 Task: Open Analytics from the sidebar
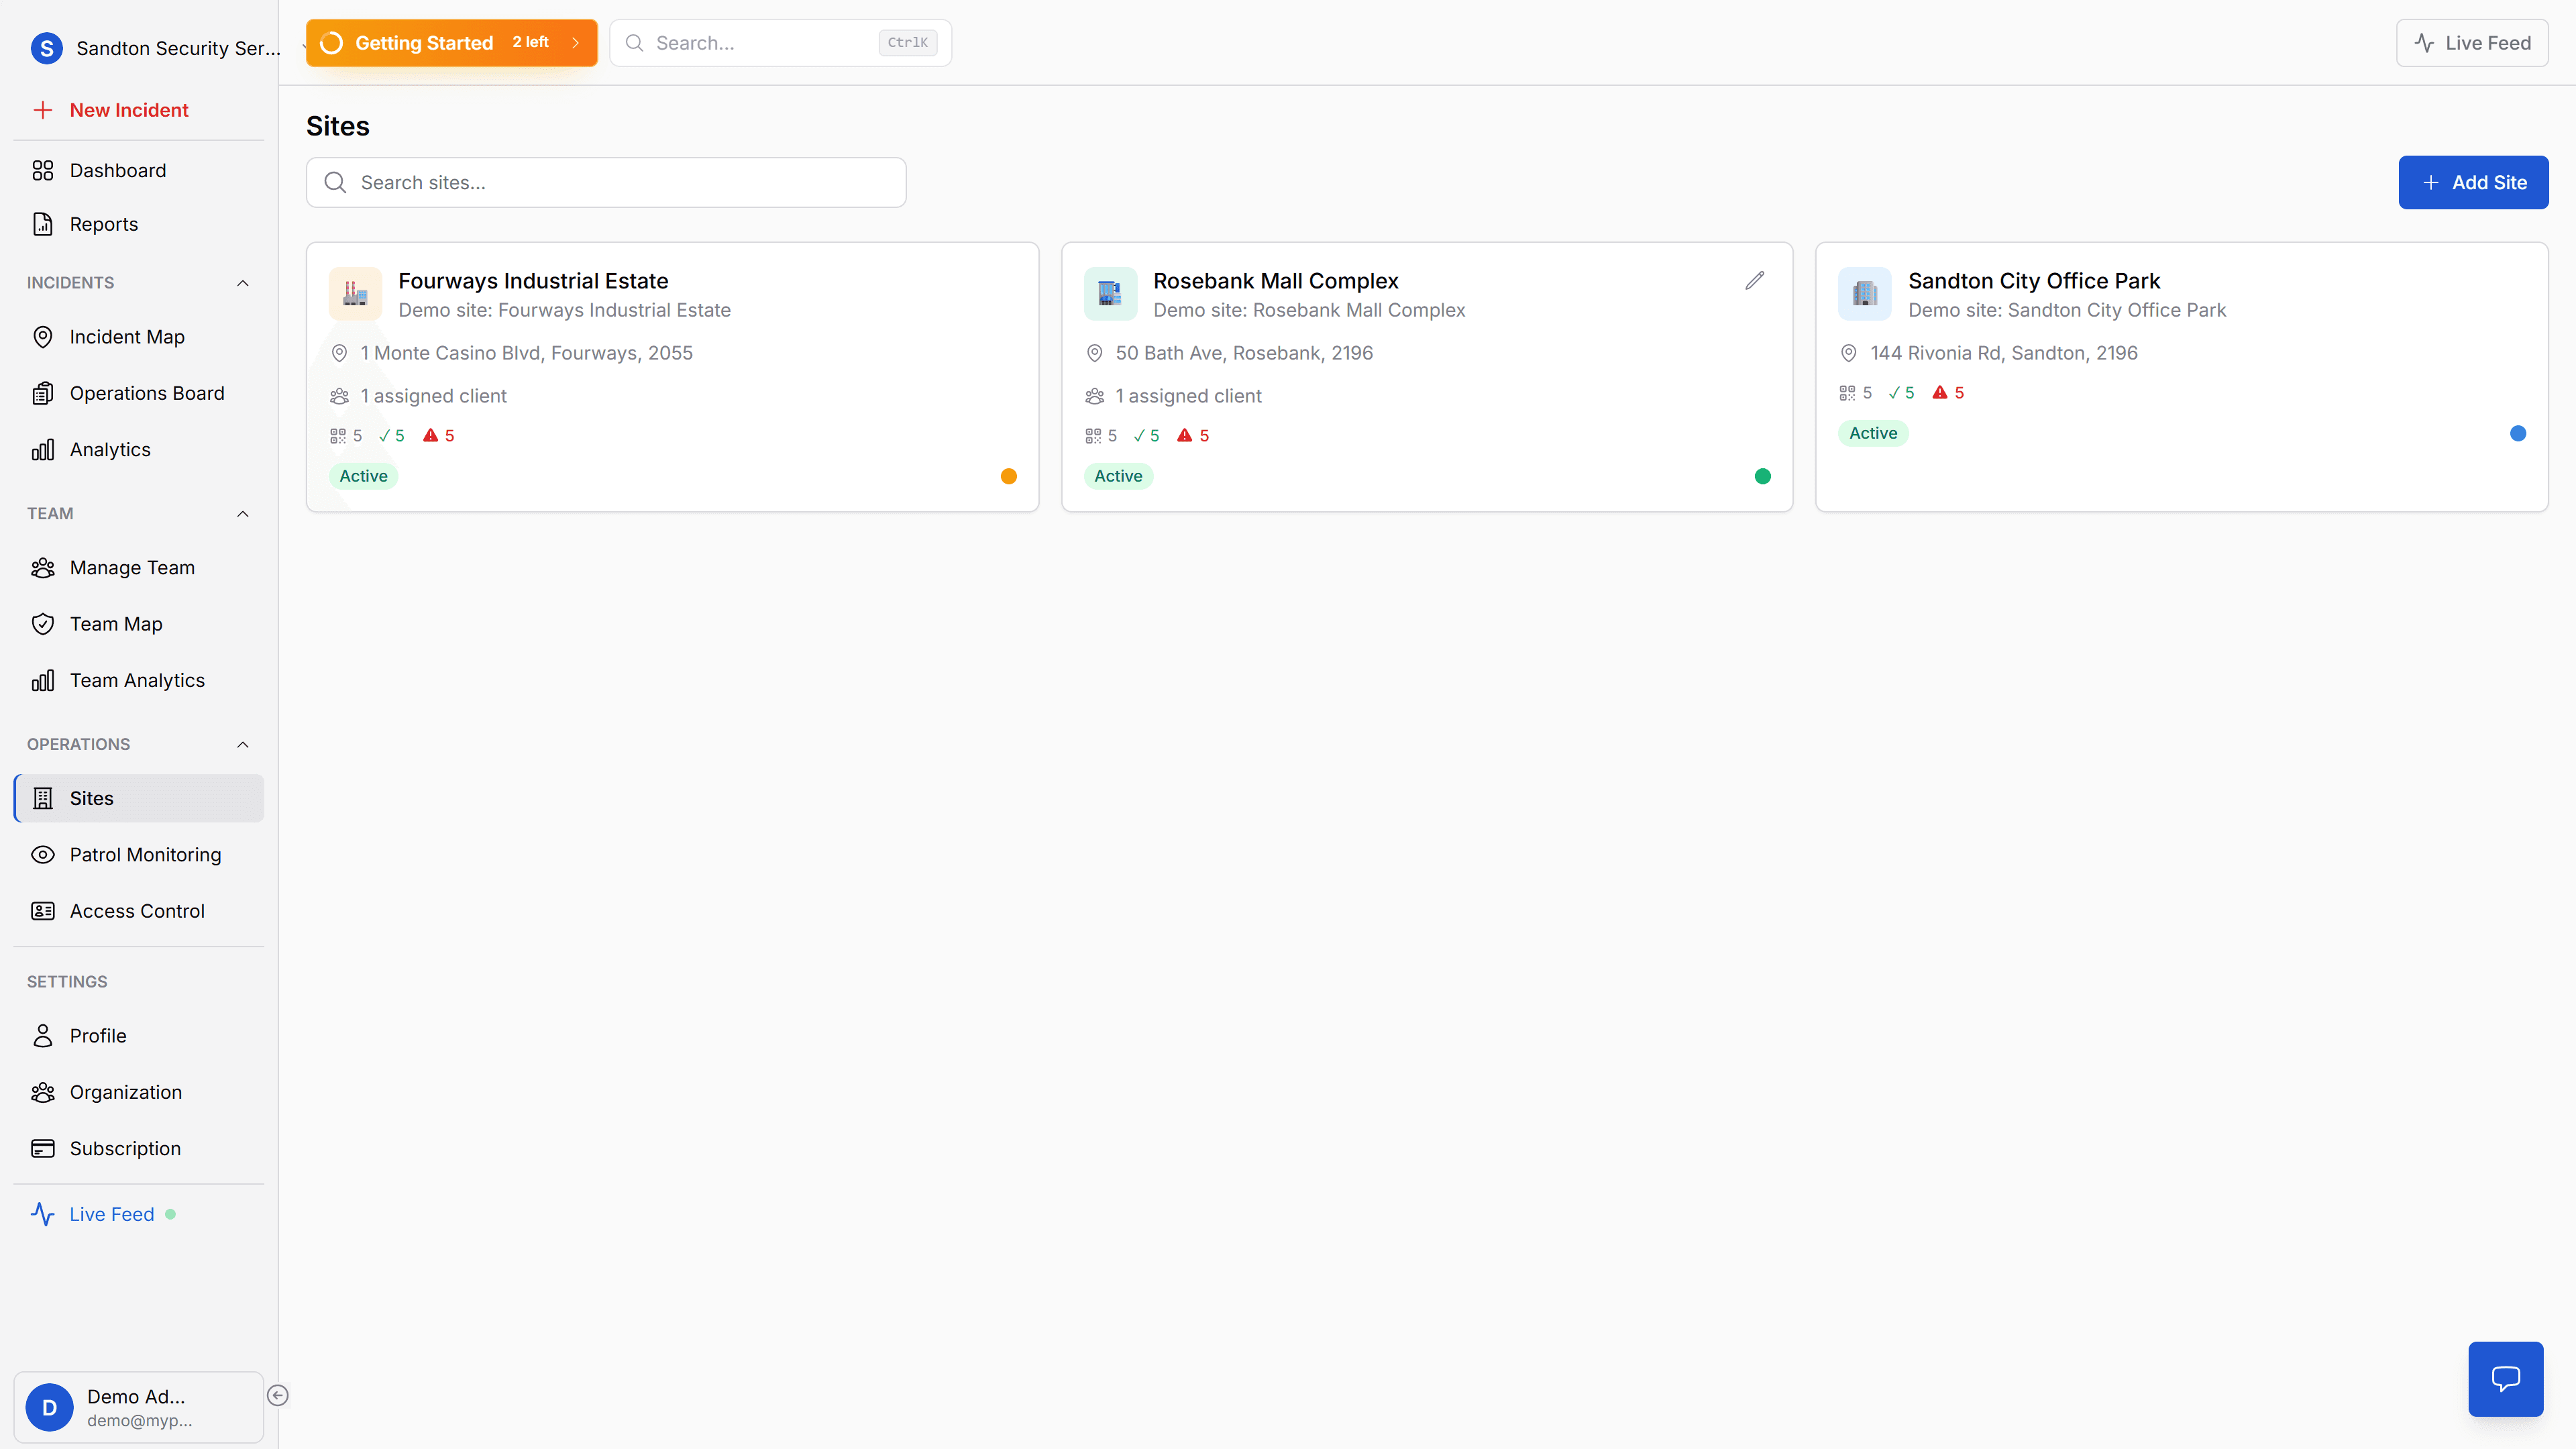point(110,448)
